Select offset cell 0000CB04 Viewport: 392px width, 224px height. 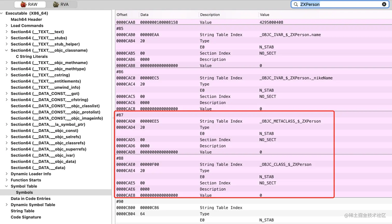pos(126,214)
